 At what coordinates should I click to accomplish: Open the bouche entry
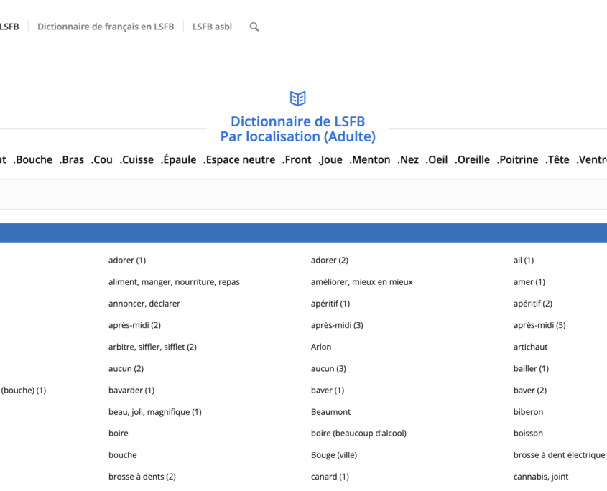(x=122, y=455)
